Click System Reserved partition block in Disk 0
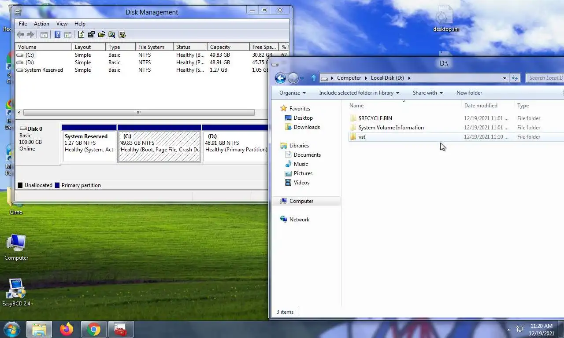The height and width of the screenshot is (338, 564). pos(89,143)
